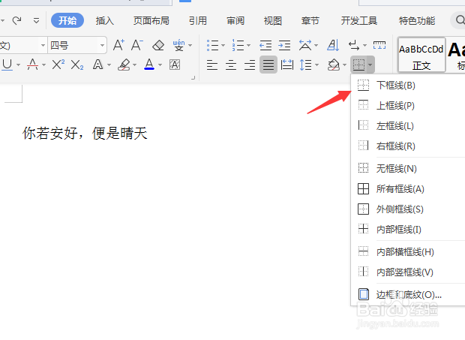This screenshot has height=340, width=465.
Task: Open the numbered list dropdown arrow
Action: click(x=248, y=45)
